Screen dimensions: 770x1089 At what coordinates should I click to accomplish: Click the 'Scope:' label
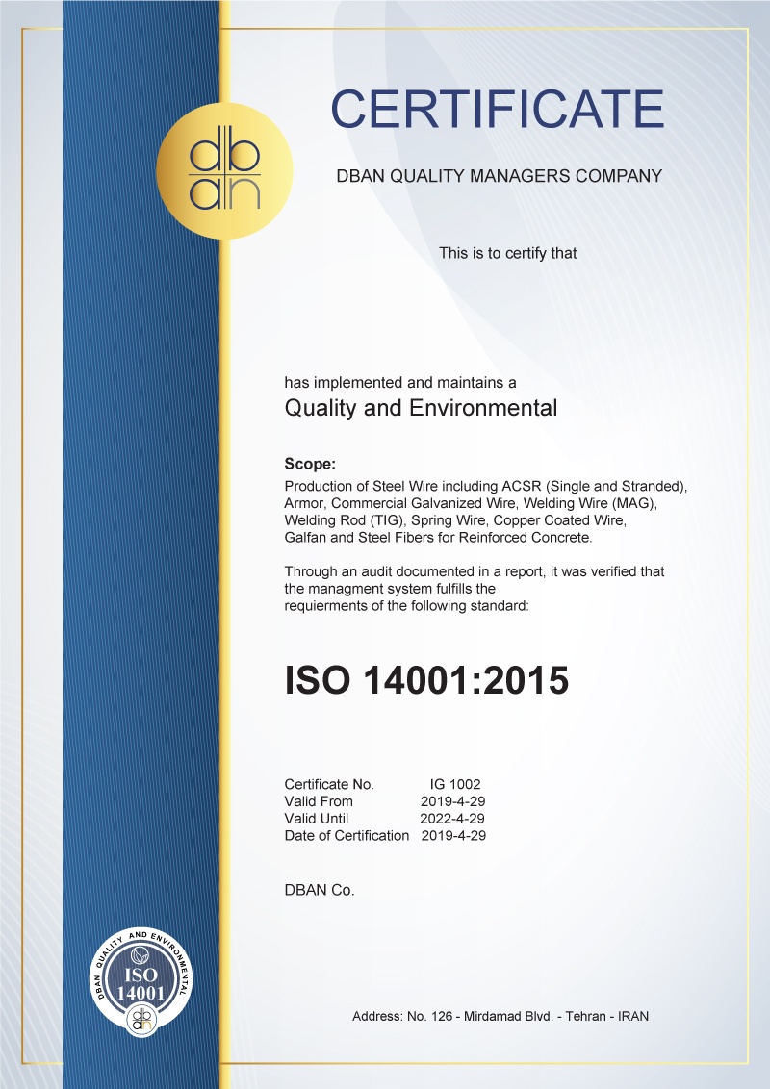coord(310,464)
